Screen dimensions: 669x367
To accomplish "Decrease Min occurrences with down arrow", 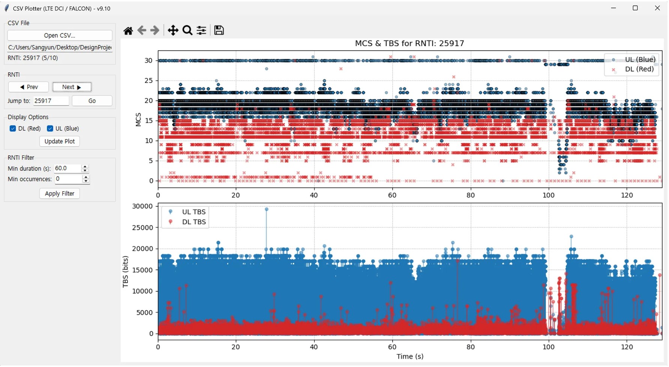I will [x=86, y=182].
